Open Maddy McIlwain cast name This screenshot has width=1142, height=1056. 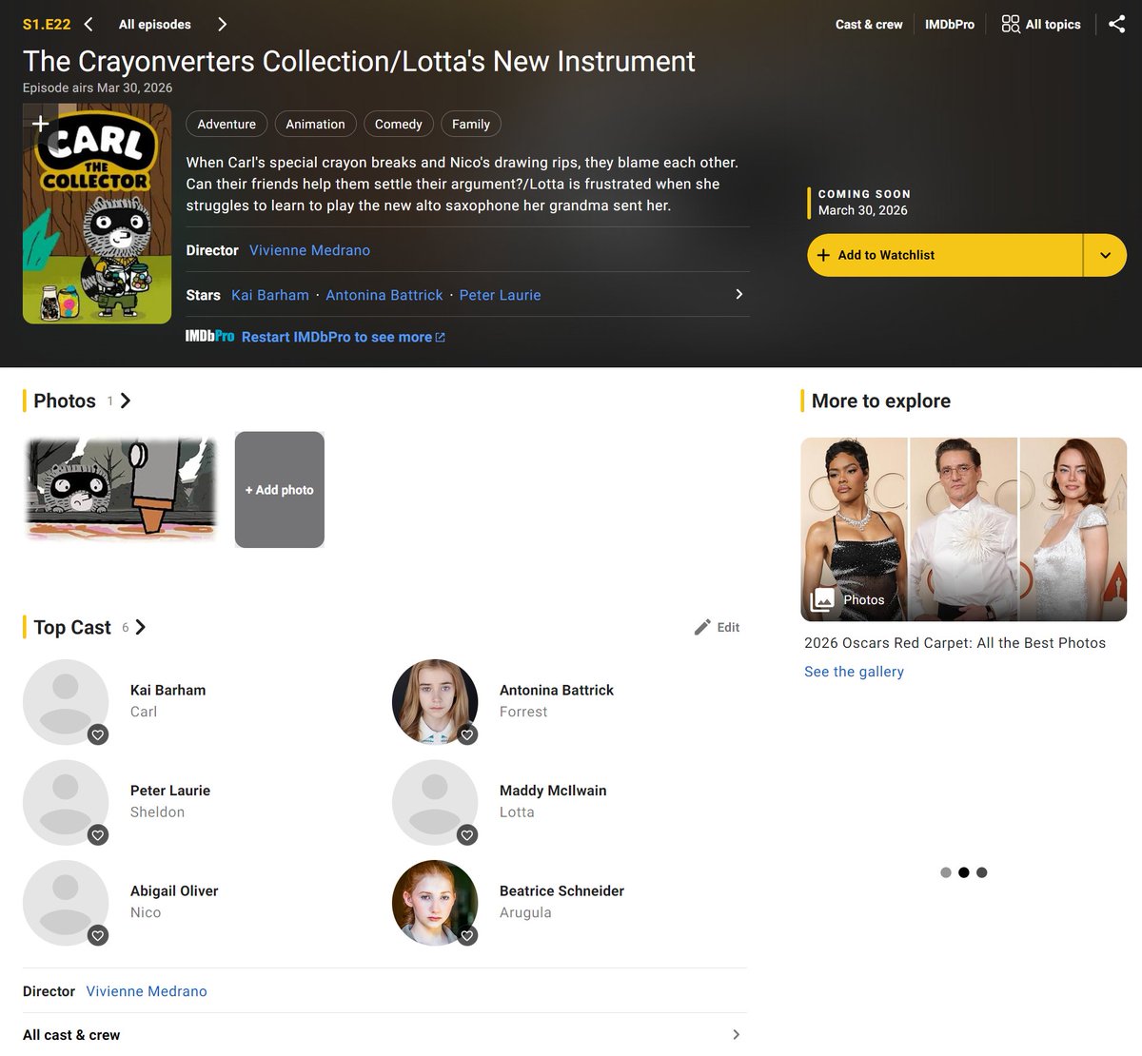coord(553,791)
